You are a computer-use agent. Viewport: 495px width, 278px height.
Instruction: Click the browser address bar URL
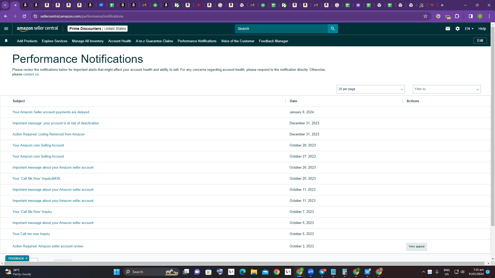coord(82,16)
